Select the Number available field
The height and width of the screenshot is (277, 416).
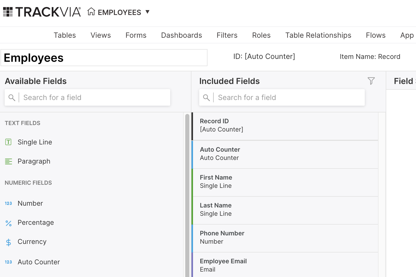point(30,203)
